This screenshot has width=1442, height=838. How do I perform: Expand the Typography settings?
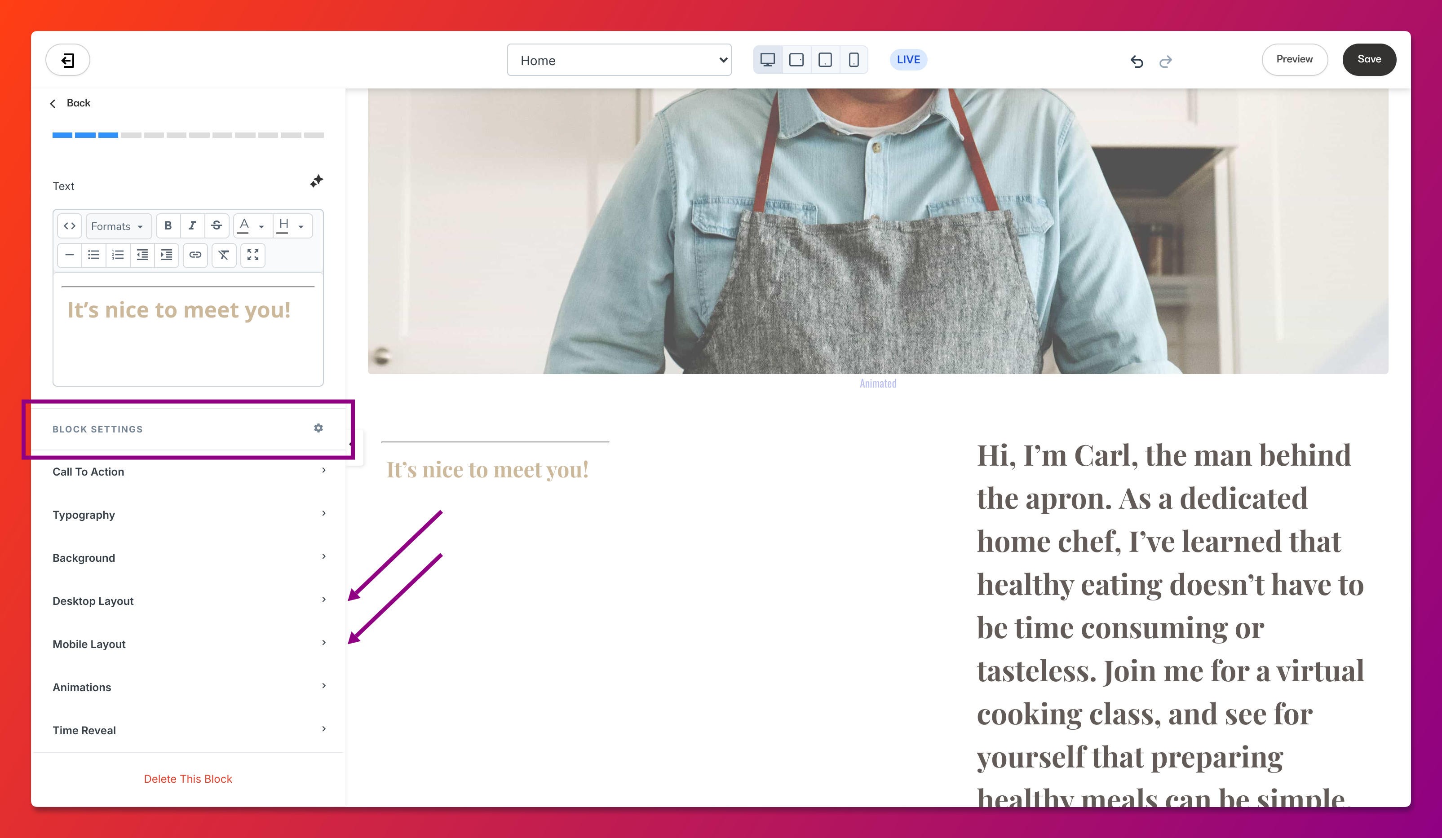[189, 514]
